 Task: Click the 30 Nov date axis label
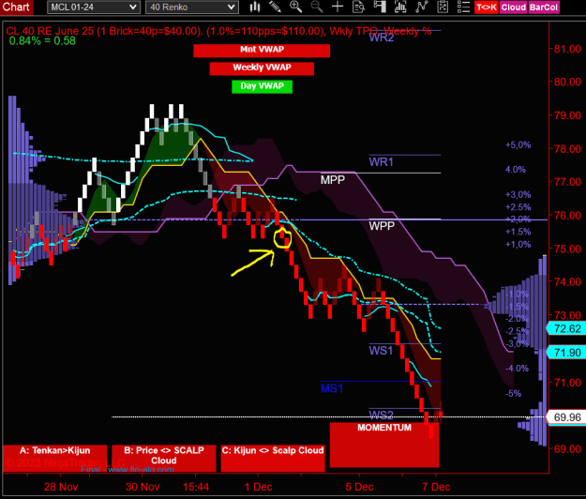143,487
